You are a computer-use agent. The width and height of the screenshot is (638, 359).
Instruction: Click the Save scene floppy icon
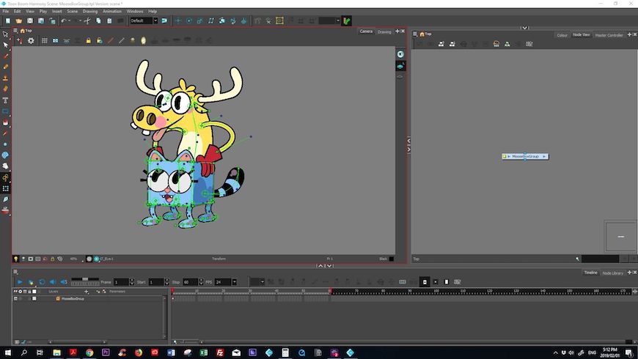click(x=30, y=21)
